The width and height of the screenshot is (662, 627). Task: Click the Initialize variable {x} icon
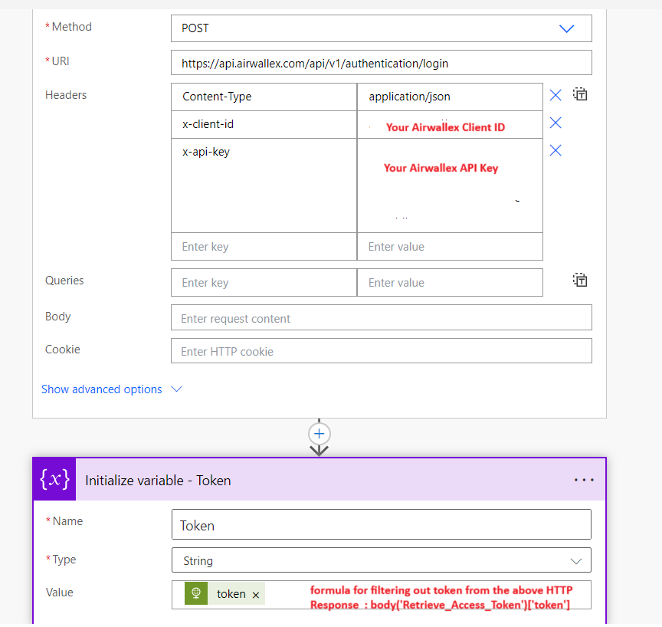pos(54,481)
